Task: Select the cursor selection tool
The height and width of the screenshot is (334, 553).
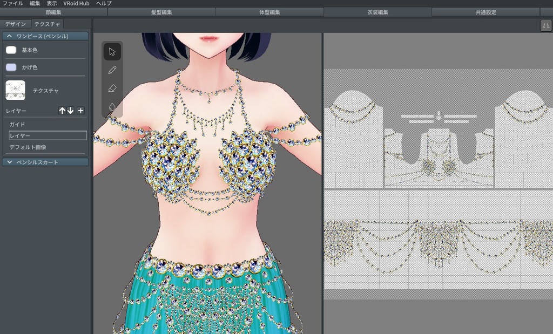Action: 112,51
